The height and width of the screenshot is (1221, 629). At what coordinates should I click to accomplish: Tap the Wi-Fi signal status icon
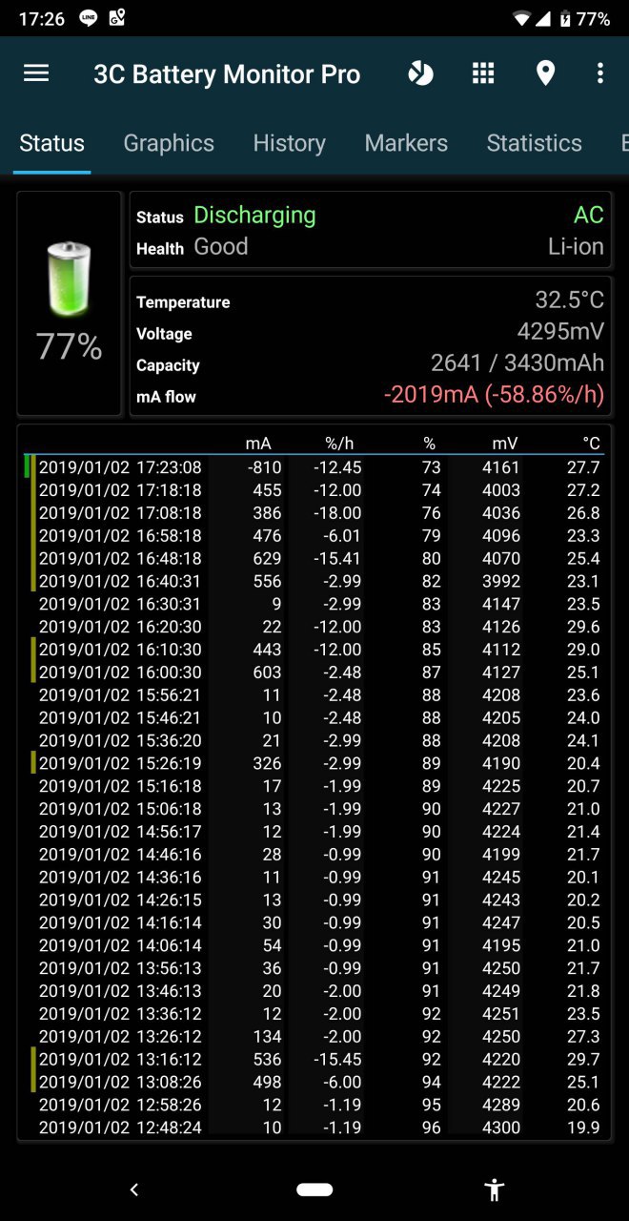pyautogui.click(x=521, y=18)
